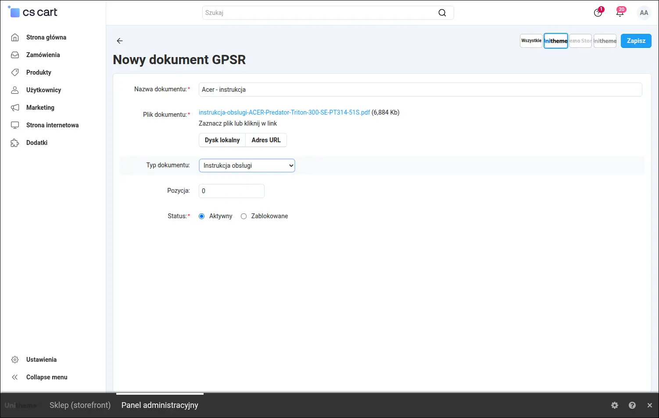Image resolution: width=659 pixels, height=418 pixels.
Task: Open Strona internetowa in the sidebar
Action: (x=53, y=125)
